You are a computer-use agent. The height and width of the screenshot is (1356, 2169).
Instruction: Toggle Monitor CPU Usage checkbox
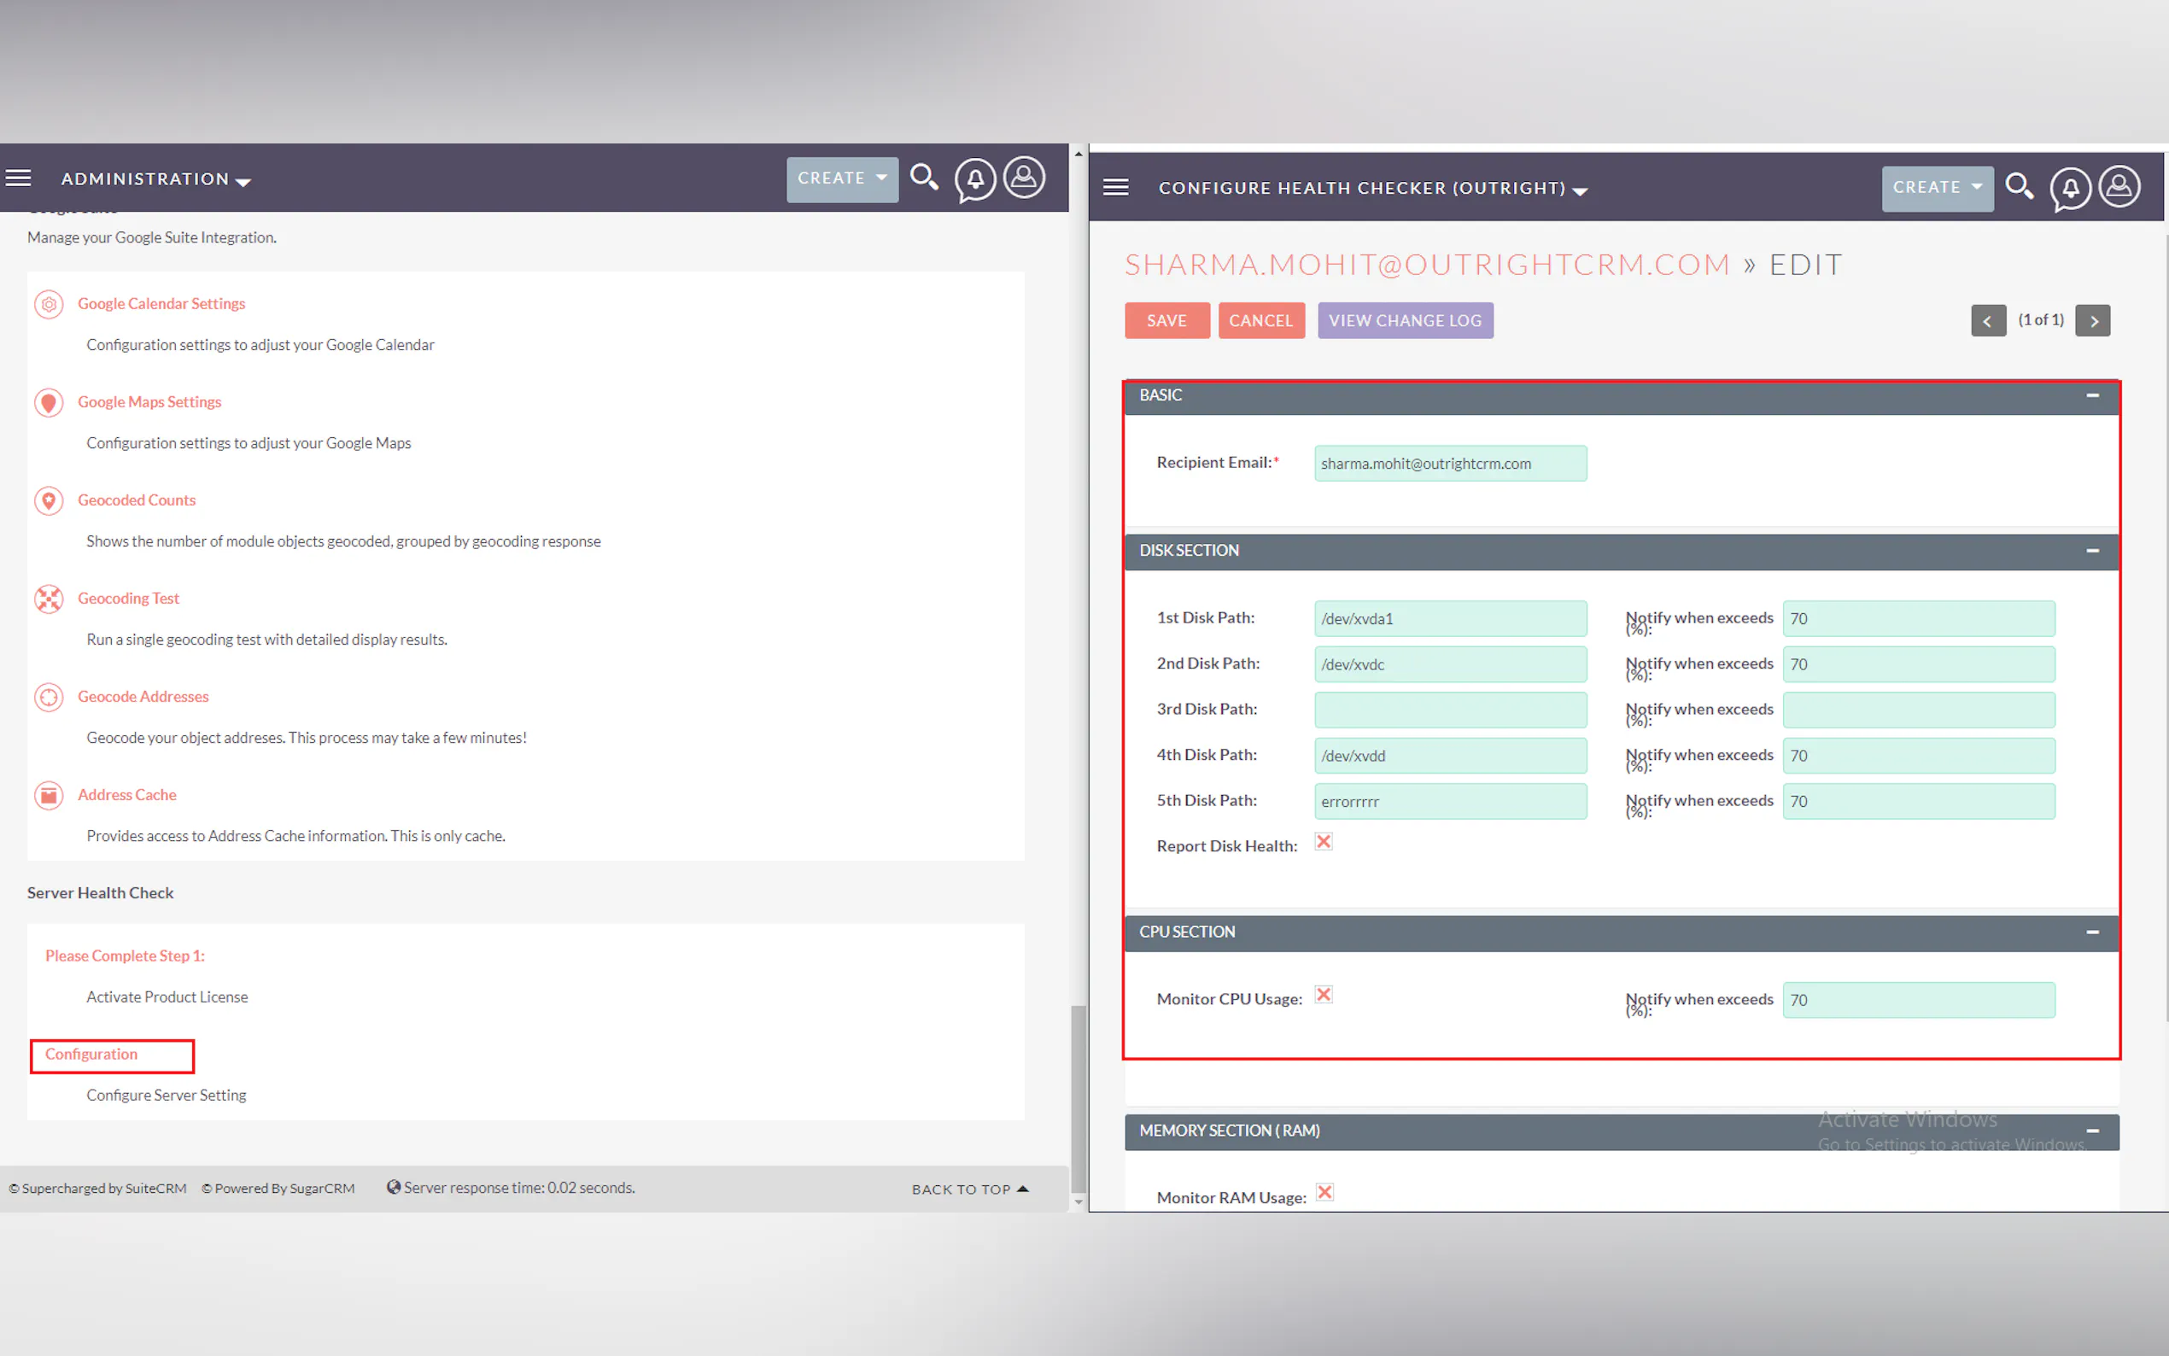[x=1324, y=995]
